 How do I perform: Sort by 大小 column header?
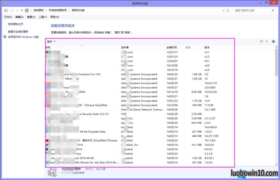click(194, 47)
